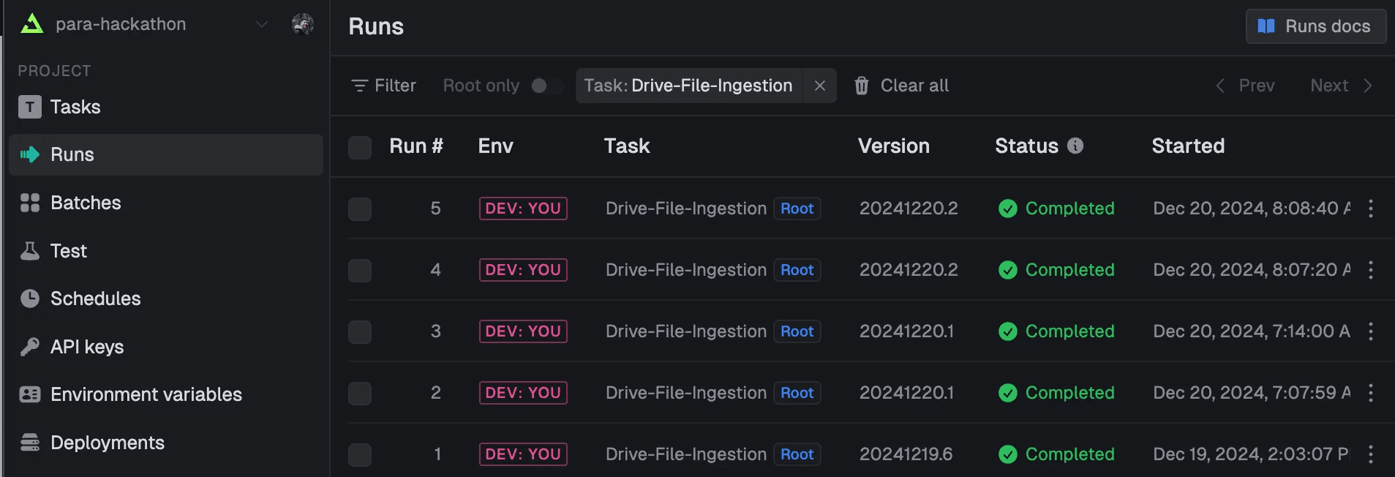The width and height of the screenshot is (1395, 477).
Task: Click the Schedules clock icon
Action: [30, 298]
